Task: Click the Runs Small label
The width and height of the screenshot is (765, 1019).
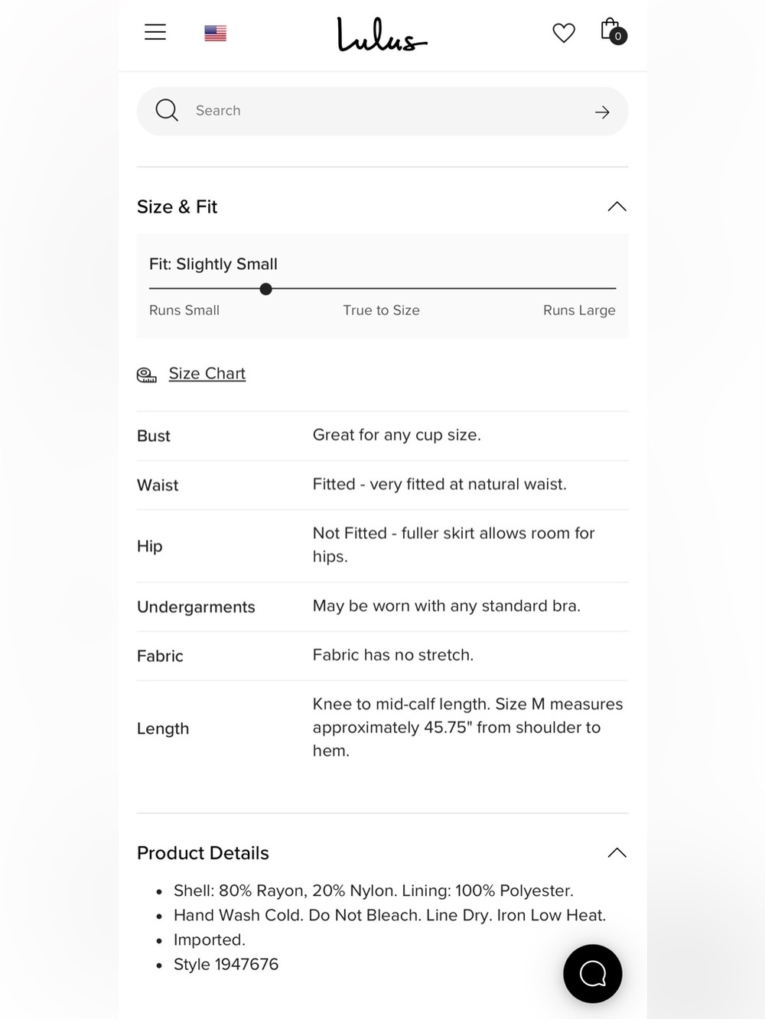Action: click(184, 310)
